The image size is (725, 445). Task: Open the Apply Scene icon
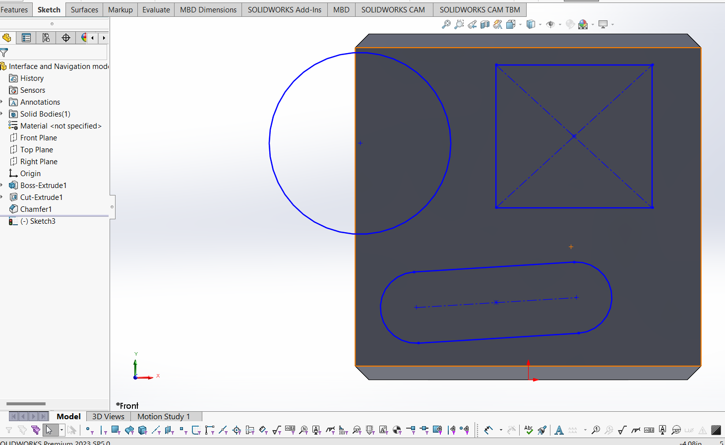click(x=583, y=24)
